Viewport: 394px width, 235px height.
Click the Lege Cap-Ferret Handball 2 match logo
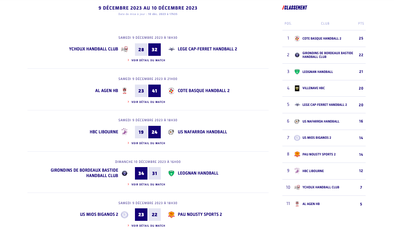[x=171, y=49]
